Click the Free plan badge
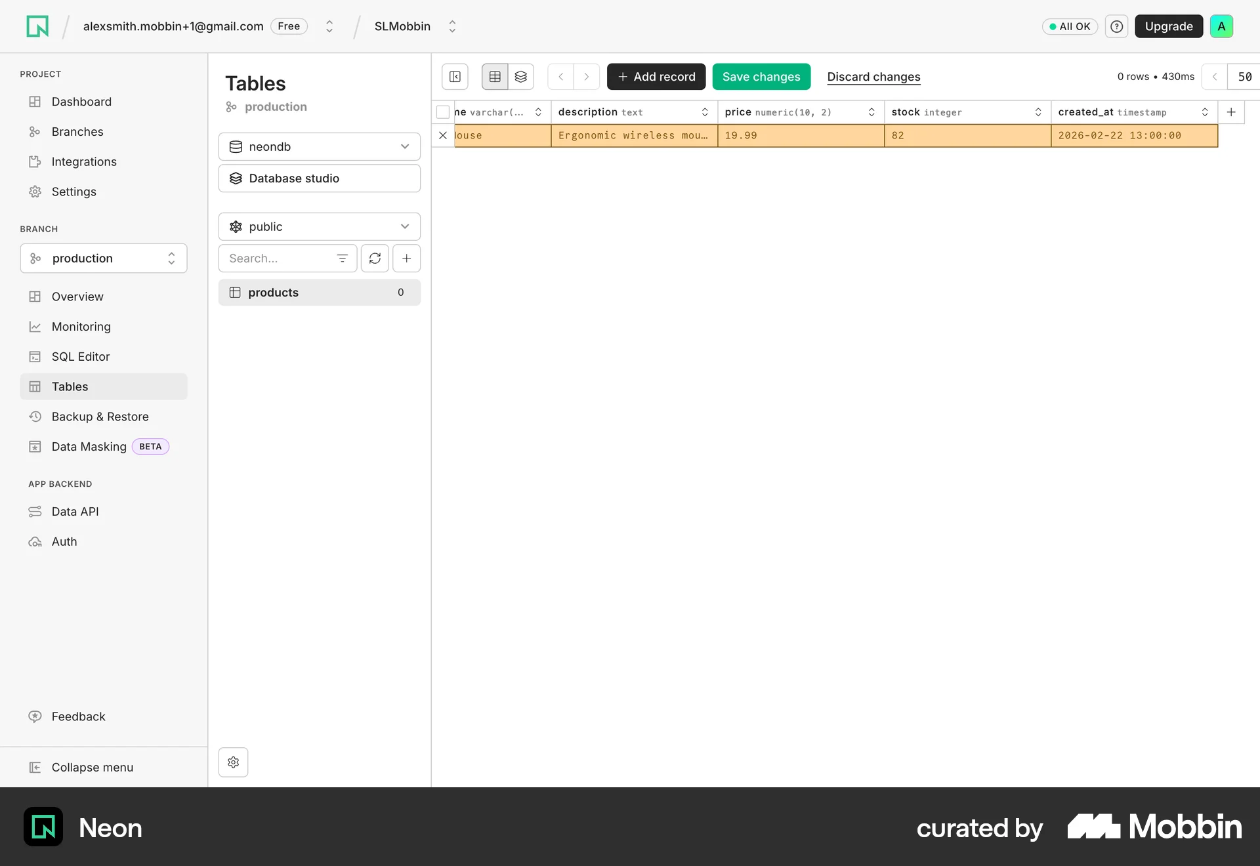The image size is (1260, 866). tap(289, 26)
